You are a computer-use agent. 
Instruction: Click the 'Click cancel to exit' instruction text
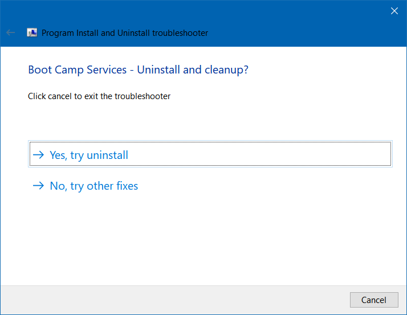pyautogui.click(x=99, y=96)
